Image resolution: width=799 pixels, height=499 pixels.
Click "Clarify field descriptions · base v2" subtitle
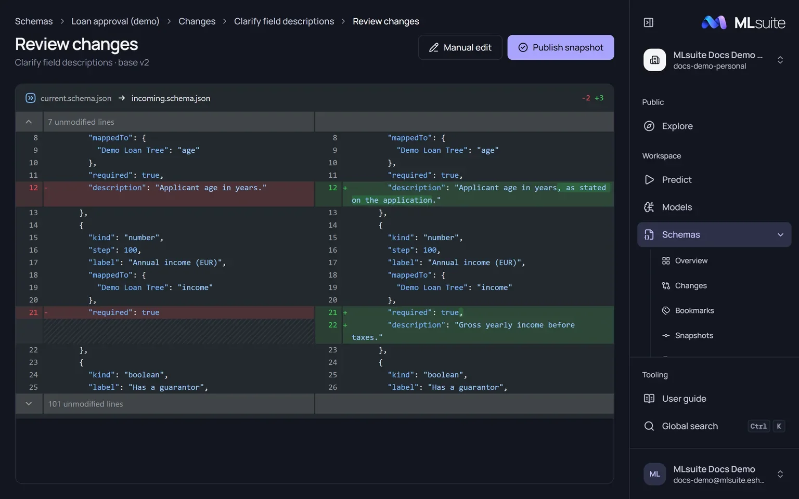(x=82, y=62)
